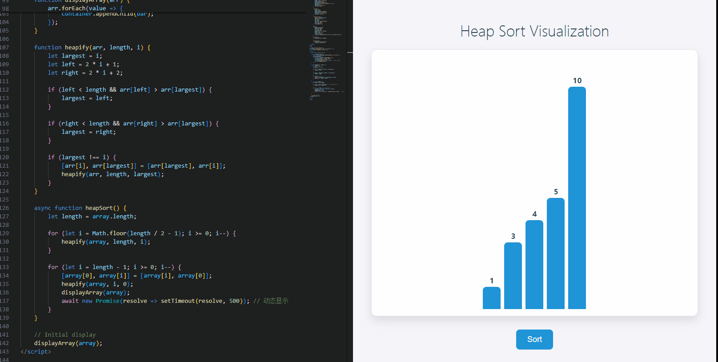Click the setTimeout call in the code
This screenshot has height=362, width=718.
178,301
